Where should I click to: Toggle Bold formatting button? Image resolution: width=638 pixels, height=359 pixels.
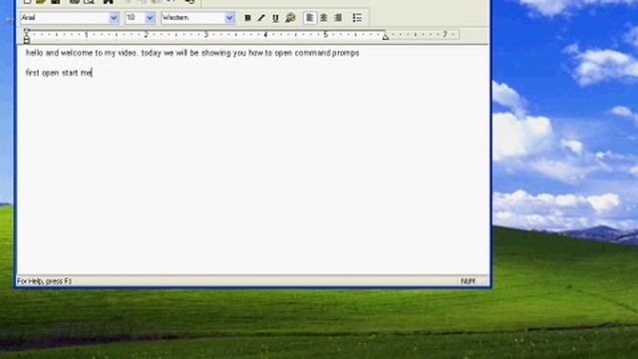pyautogui.click(x=247, y=18)
